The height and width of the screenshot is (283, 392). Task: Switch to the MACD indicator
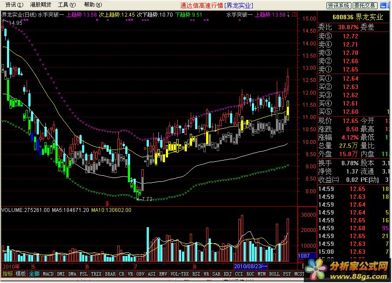[48, 274]
